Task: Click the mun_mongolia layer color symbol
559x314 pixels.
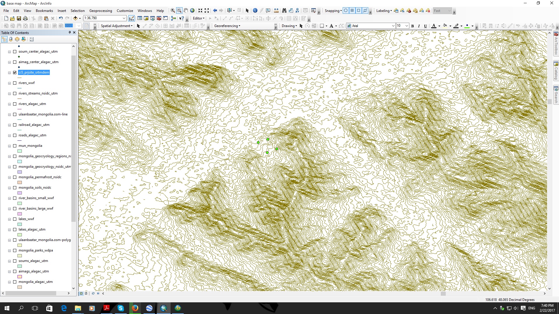Action: pyautogui.click(x=20, y=151)
